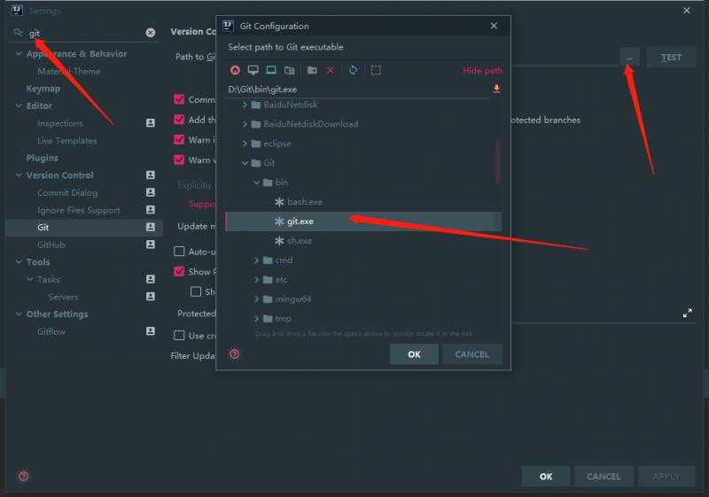Click project-level icon beside Gitflow
Viewport: 709px width, 497px height.
coord(151,331)
